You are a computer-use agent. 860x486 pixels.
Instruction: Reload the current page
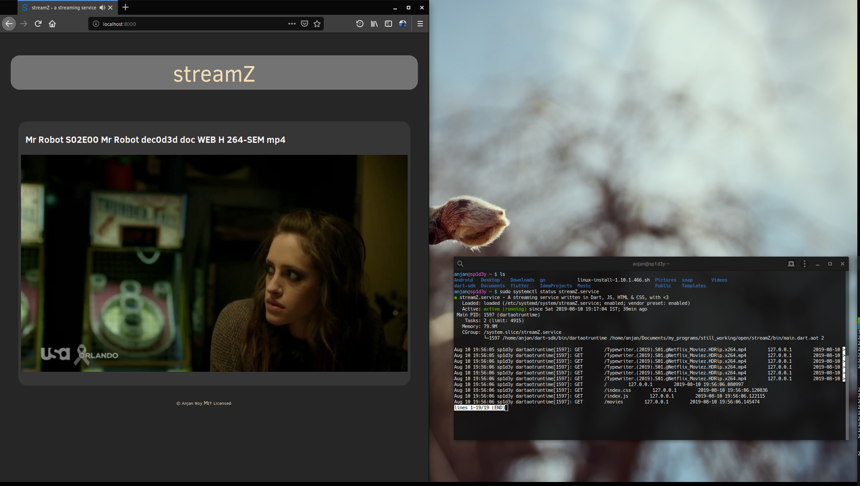38,24
